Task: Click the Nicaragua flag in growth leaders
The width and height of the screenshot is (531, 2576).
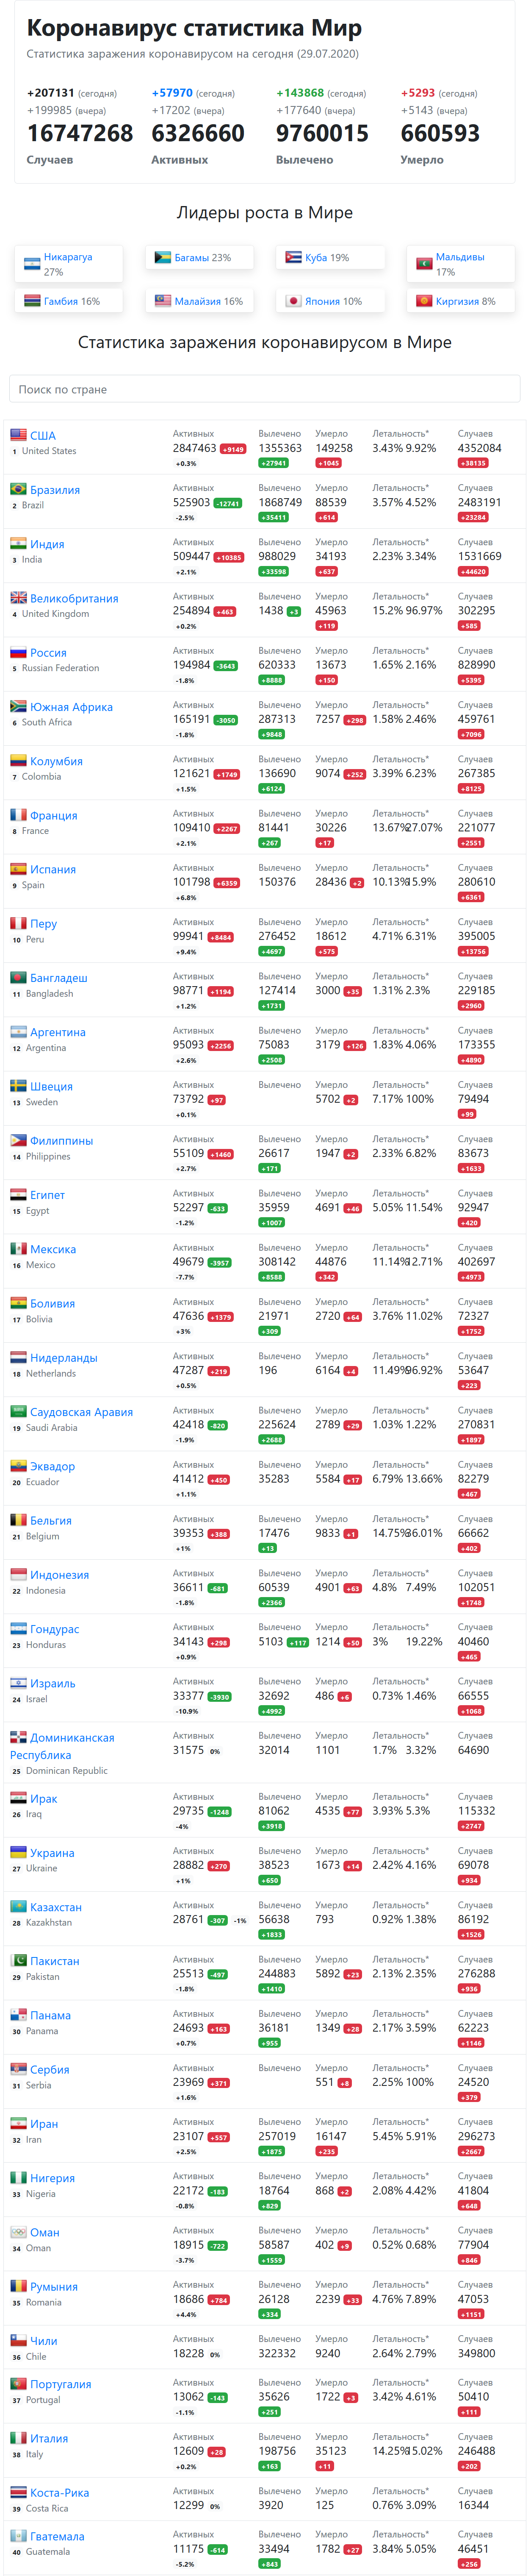Action: pyautogui.click(x=32, y=264)
